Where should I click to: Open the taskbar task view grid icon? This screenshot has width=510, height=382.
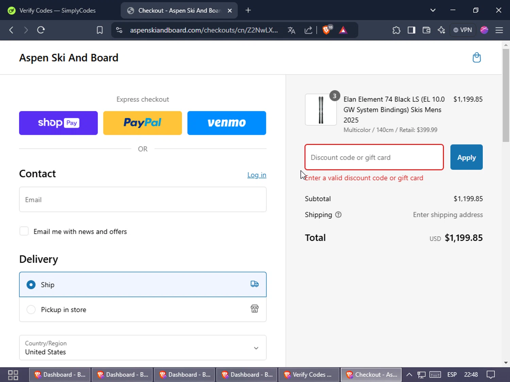tap(13, 375)
